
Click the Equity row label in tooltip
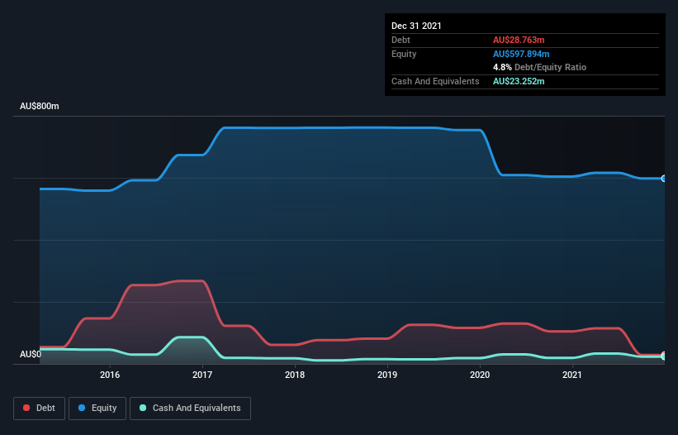[x=404, y=54]
